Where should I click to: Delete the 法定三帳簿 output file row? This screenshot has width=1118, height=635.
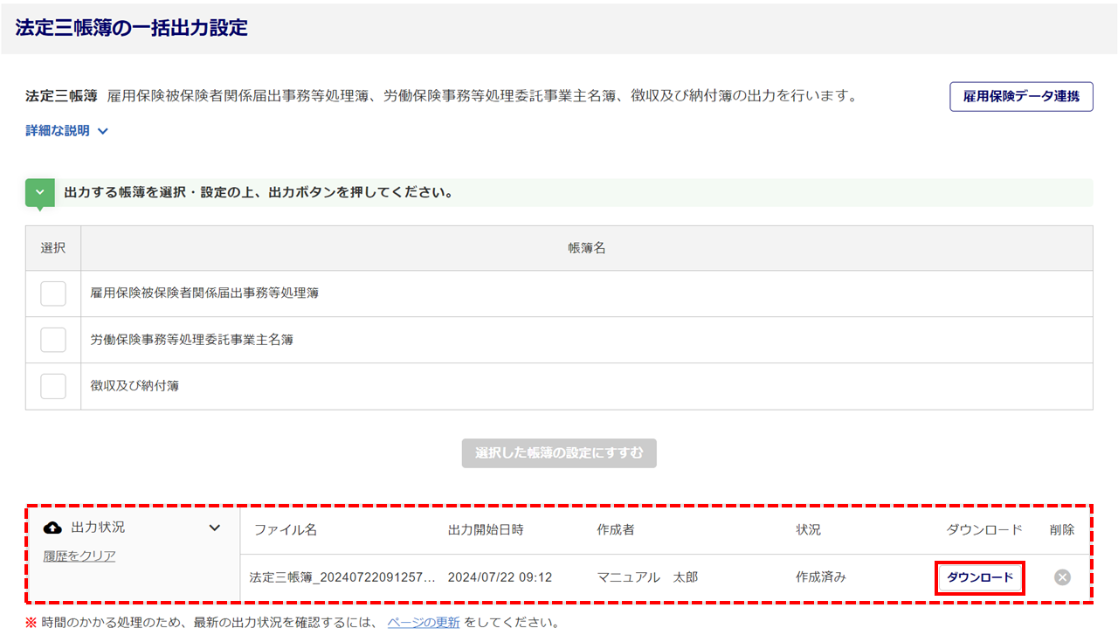(1062, 577)
